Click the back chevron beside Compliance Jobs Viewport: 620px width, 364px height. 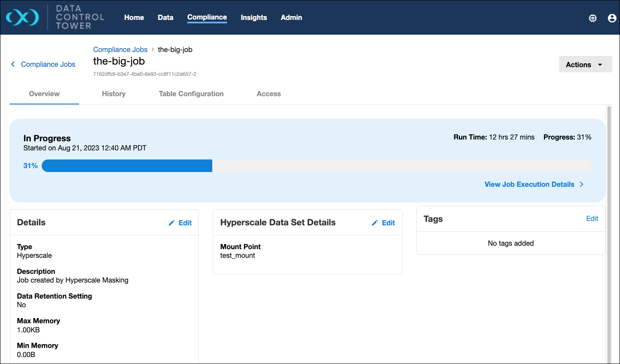point(13,64)
